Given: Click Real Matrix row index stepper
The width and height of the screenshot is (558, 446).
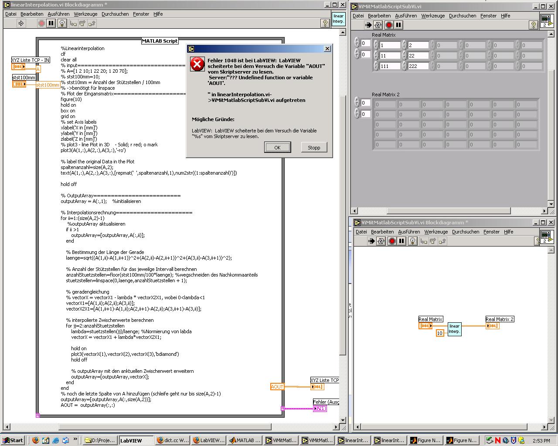Looking at the screenshot, I should point(357,43).
